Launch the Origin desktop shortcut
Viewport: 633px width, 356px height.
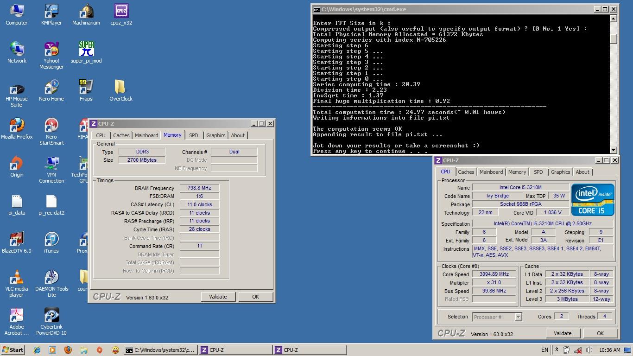click(17, 166)
